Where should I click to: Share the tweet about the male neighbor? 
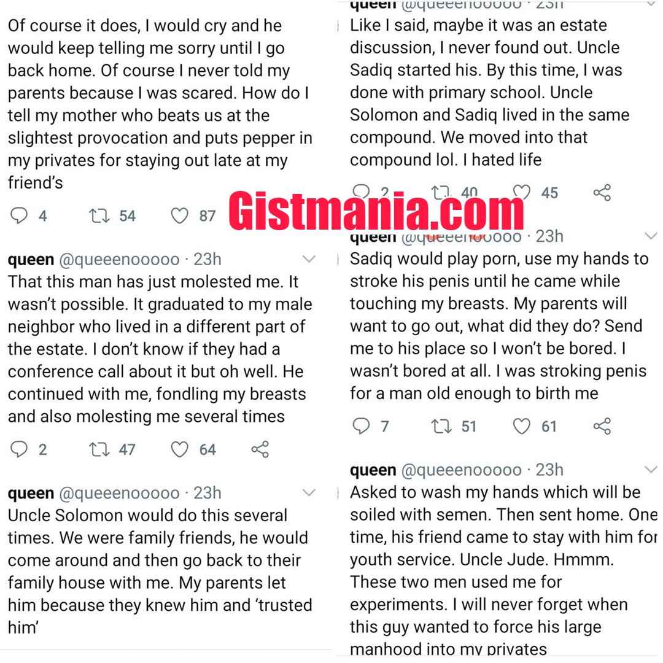click(x=260, y=449)
